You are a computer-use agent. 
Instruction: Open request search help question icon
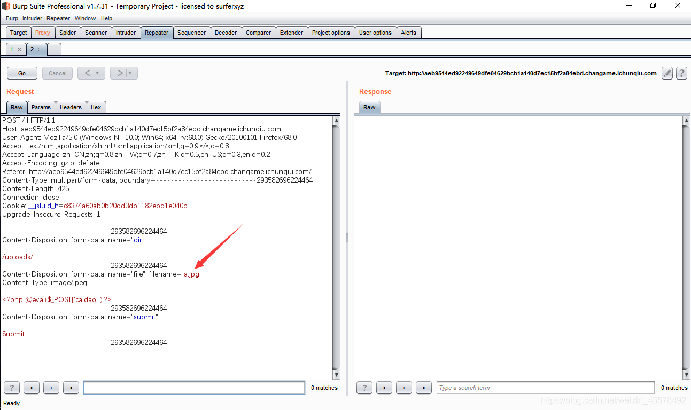(x=12, y=388)
